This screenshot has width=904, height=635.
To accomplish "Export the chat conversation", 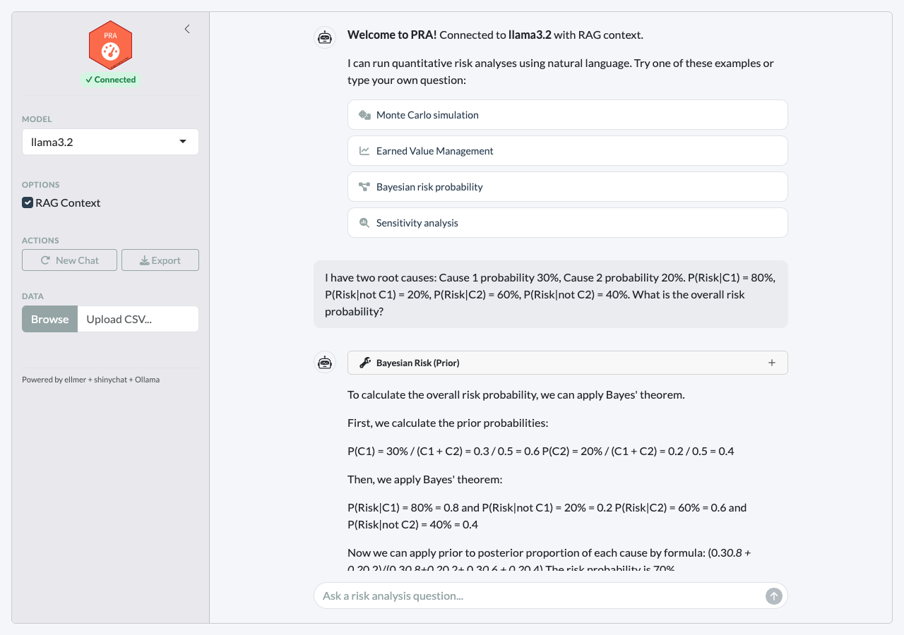I will (160, 260).
